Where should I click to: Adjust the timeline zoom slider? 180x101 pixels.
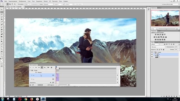[x=63, y=85]
